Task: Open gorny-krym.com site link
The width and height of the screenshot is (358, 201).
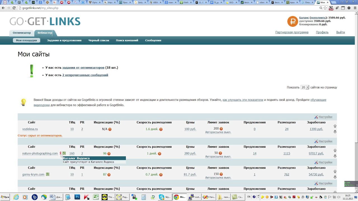Action: 33,174
